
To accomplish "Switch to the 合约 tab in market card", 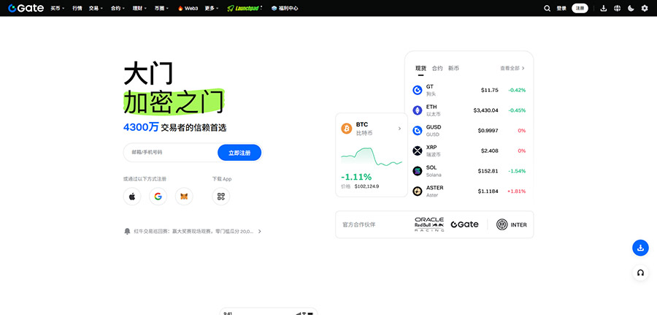I will 437,68.
